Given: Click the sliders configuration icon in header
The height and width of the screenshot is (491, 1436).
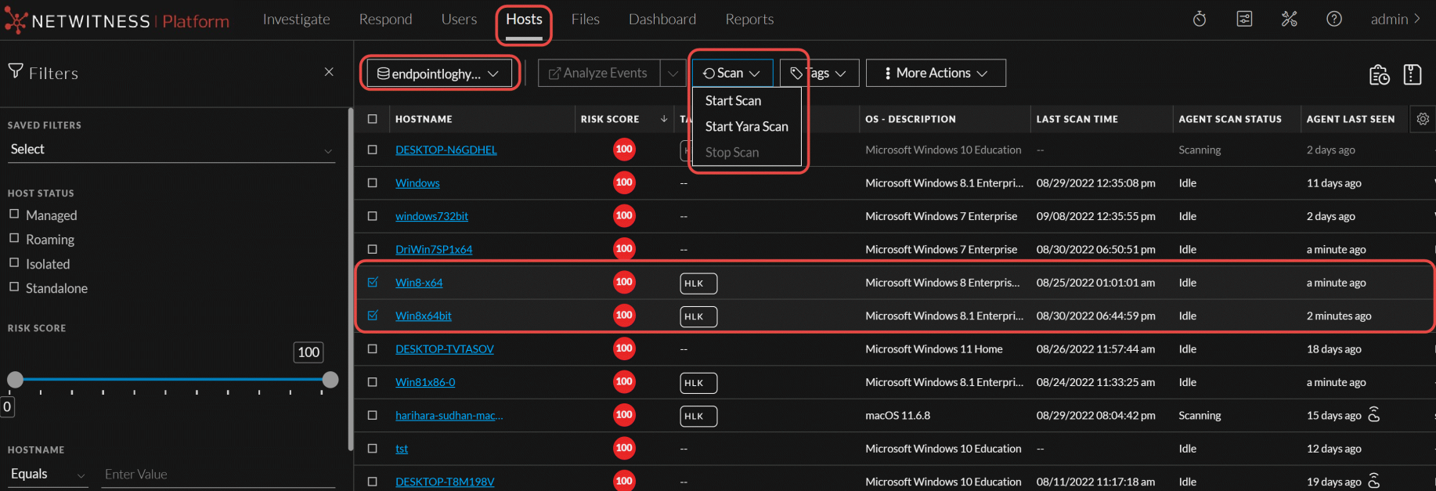Looking at the screenshot, I should (x=1244, y=19).
